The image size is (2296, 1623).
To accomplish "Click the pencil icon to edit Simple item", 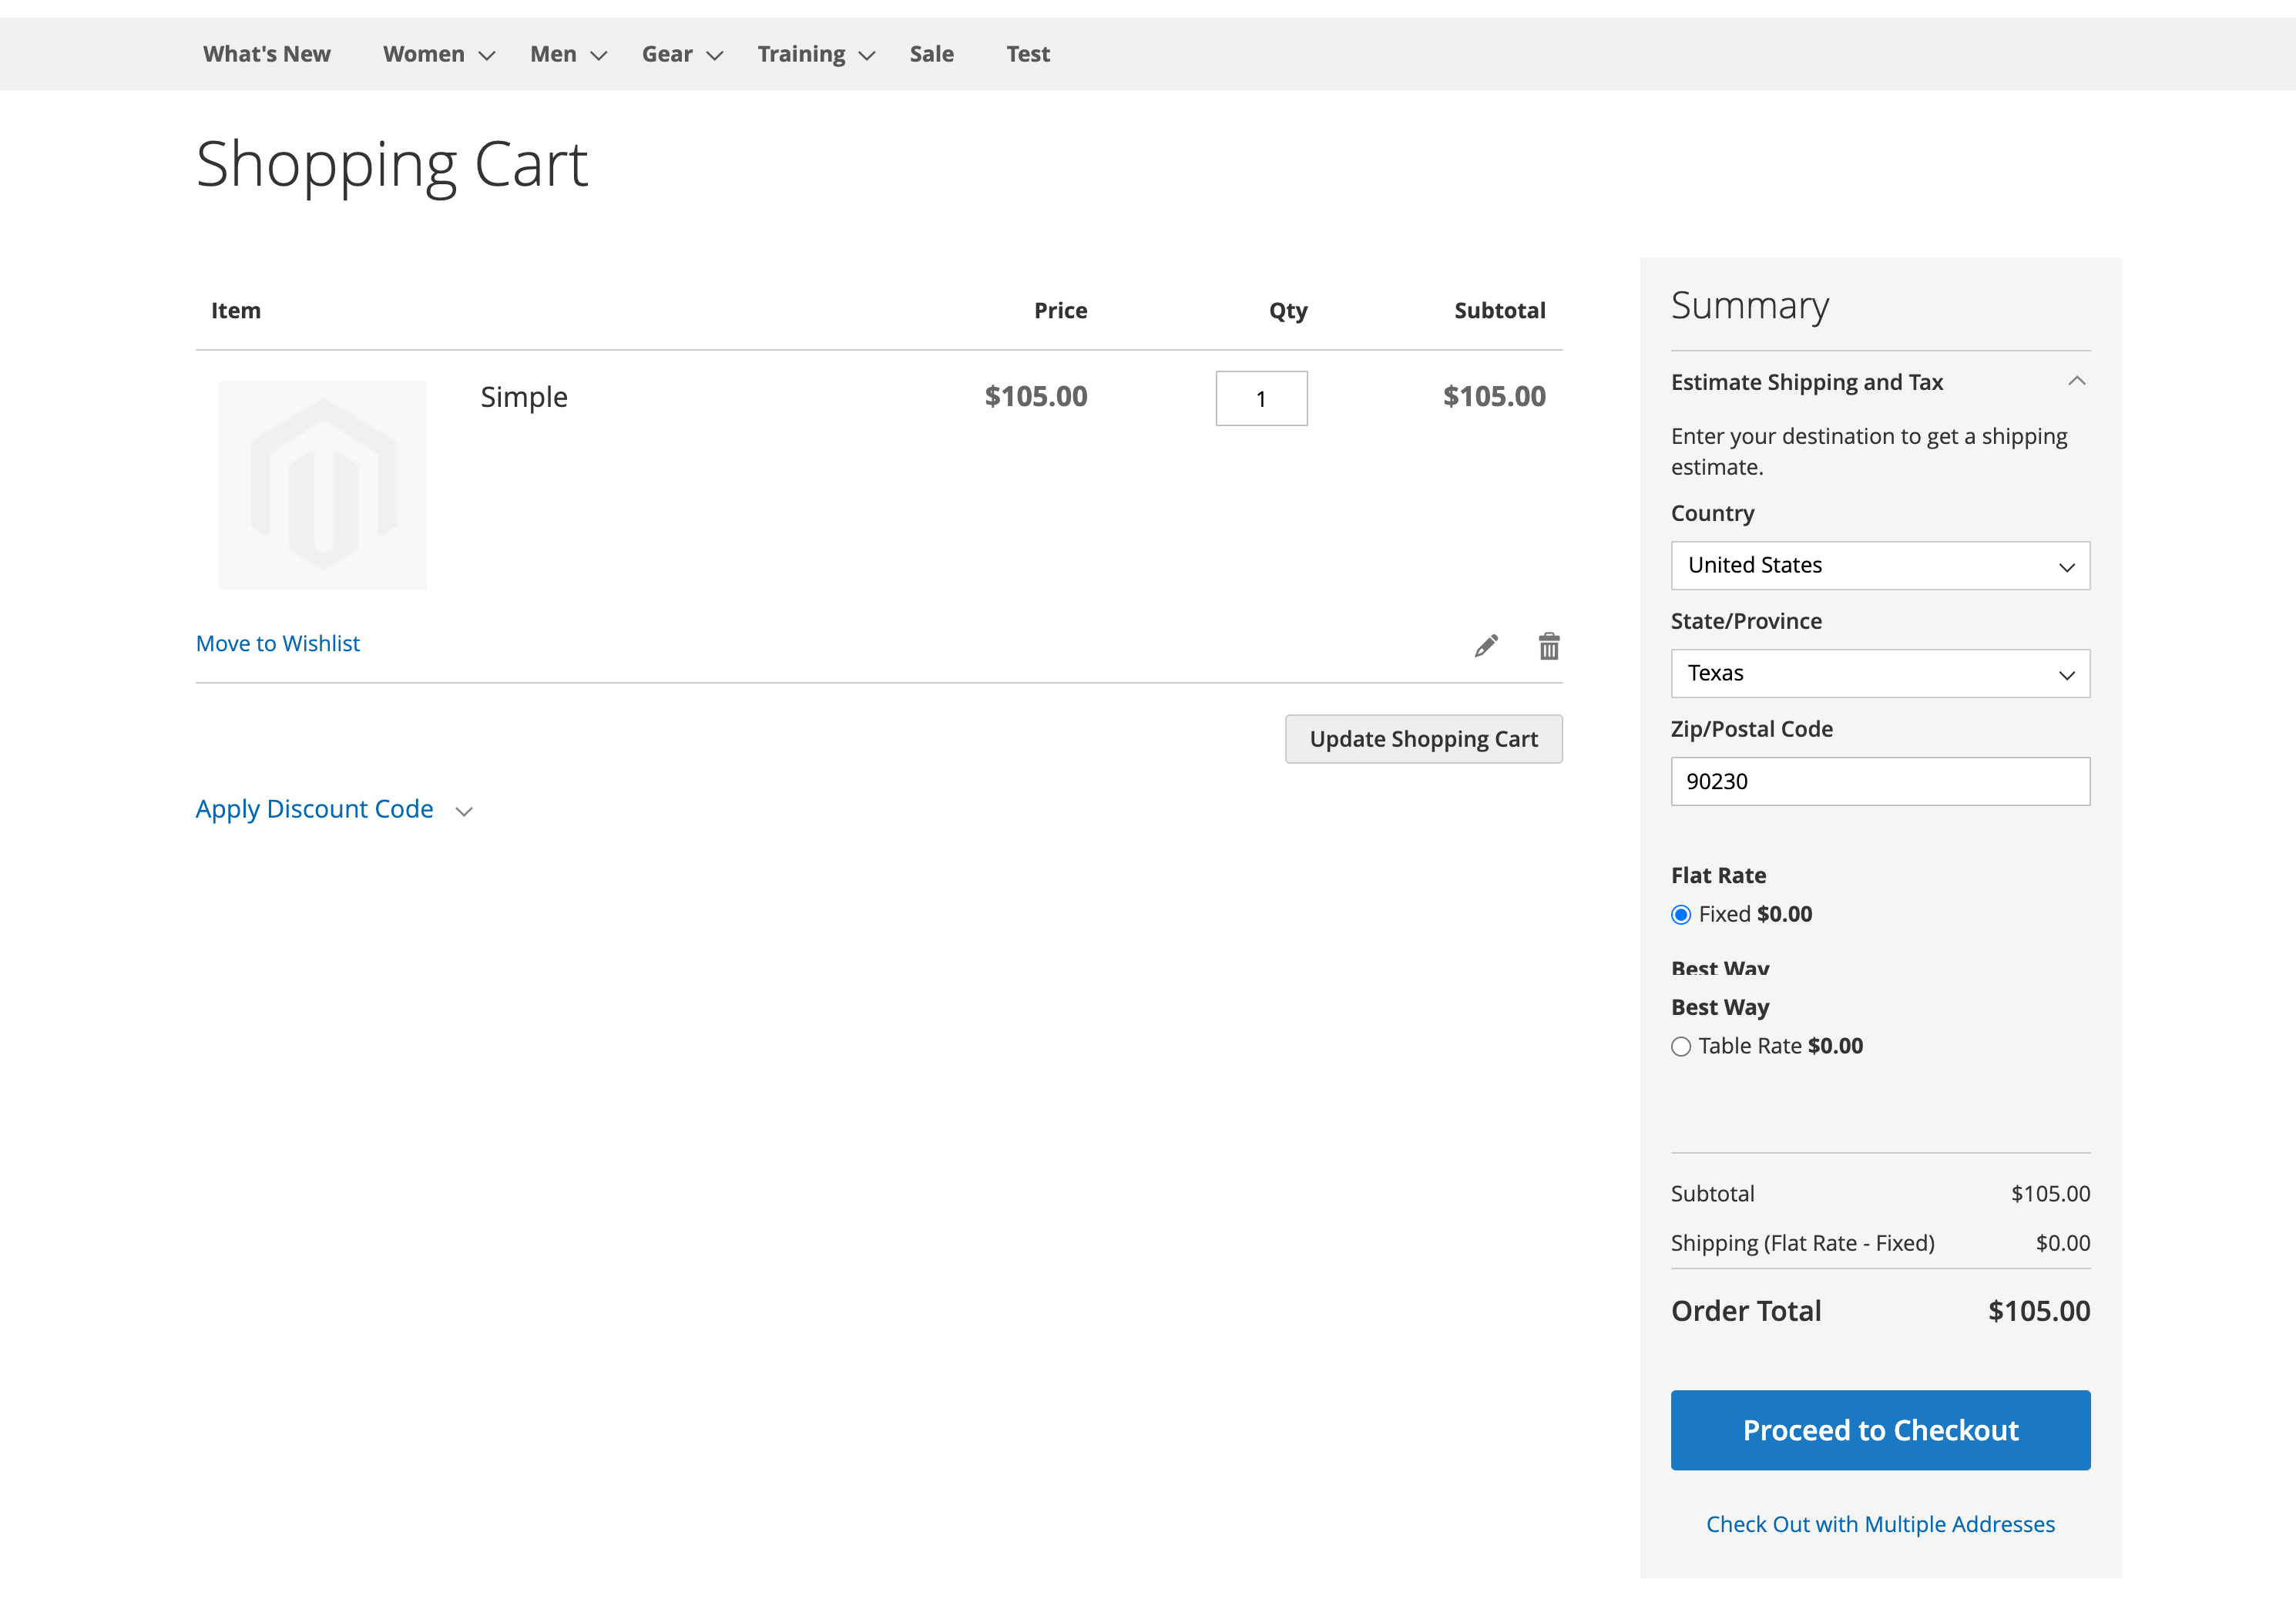I will tap(1487, 646).
